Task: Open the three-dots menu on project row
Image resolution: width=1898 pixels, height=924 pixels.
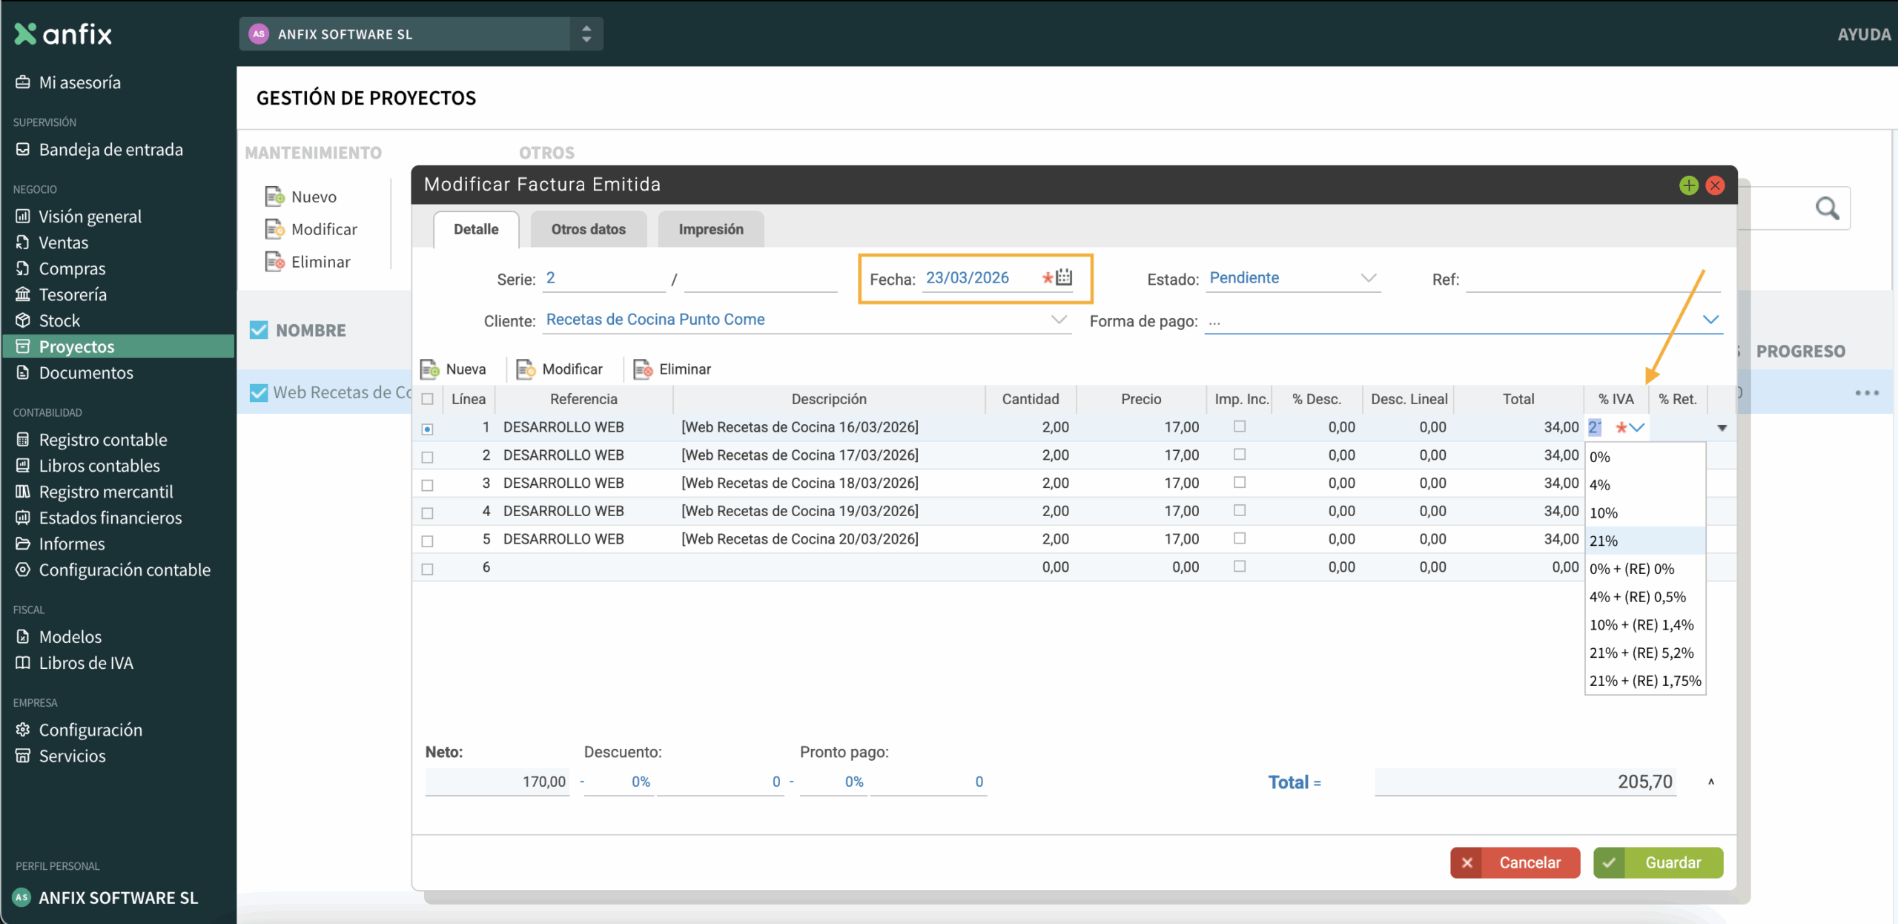Action: point(1866,392)
